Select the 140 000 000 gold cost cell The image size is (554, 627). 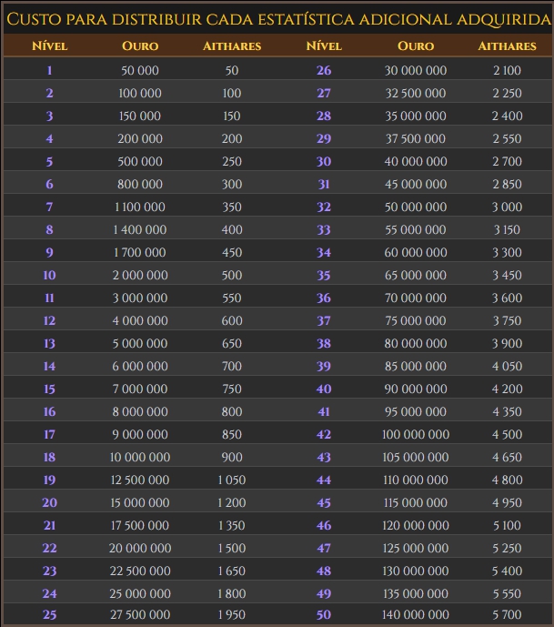coord(416,614)
